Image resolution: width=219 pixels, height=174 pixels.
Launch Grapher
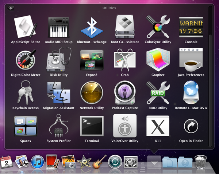(x=158, y=60)
